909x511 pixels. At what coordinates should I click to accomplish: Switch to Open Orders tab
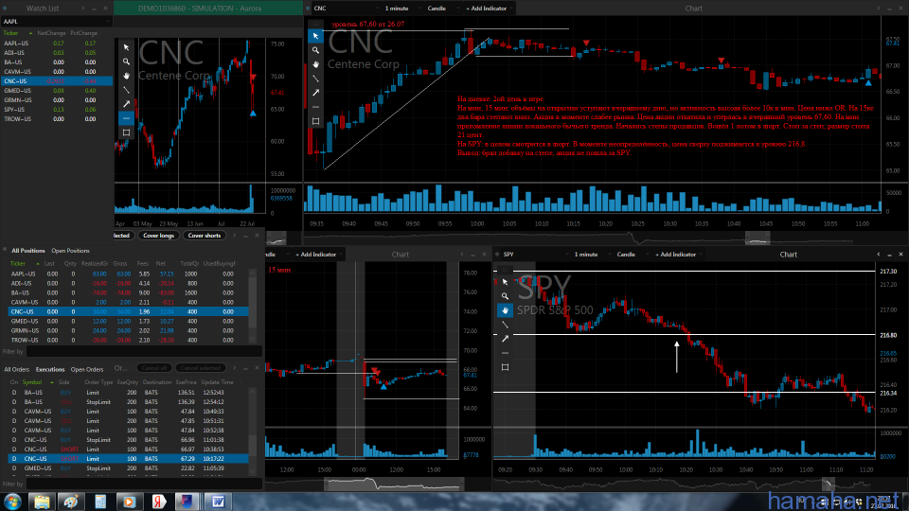tap(87, 370)
